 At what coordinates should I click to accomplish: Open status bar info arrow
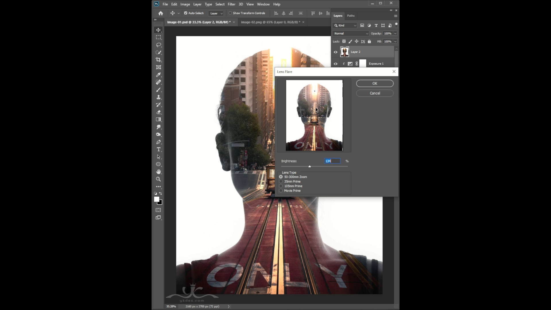pyautogui.click(x=229, y=306)
